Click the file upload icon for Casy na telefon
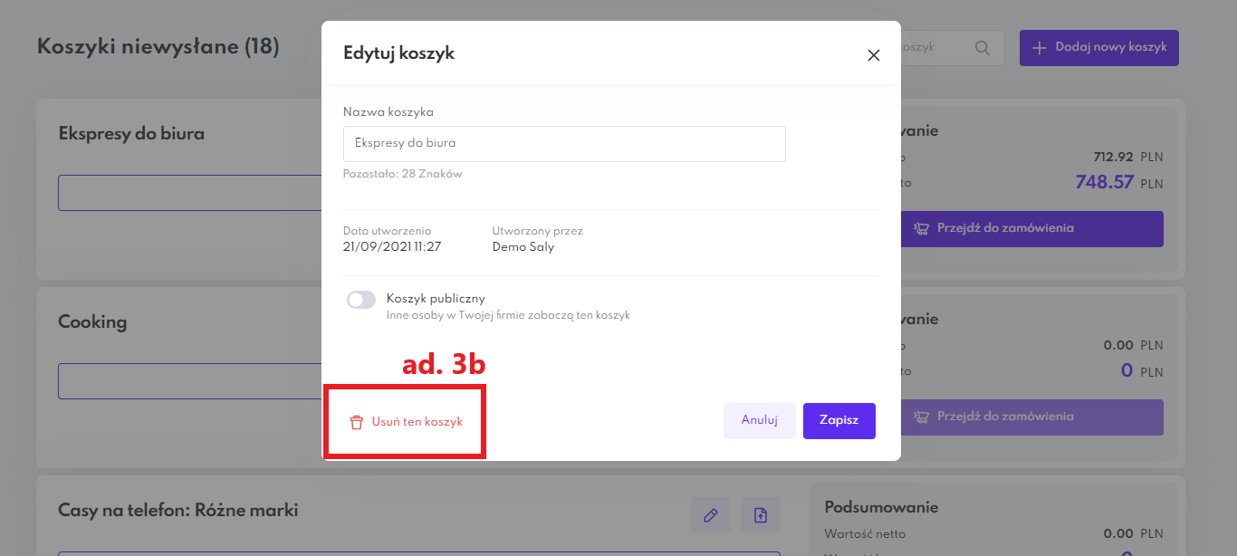The height and width of the screenshot is (556, 1237). pyautogui.click(x=761, y=515)
